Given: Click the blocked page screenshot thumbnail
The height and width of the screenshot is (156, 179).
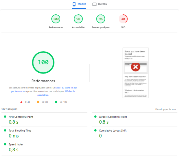Looking at the screenshot, I should coord(136,73).
